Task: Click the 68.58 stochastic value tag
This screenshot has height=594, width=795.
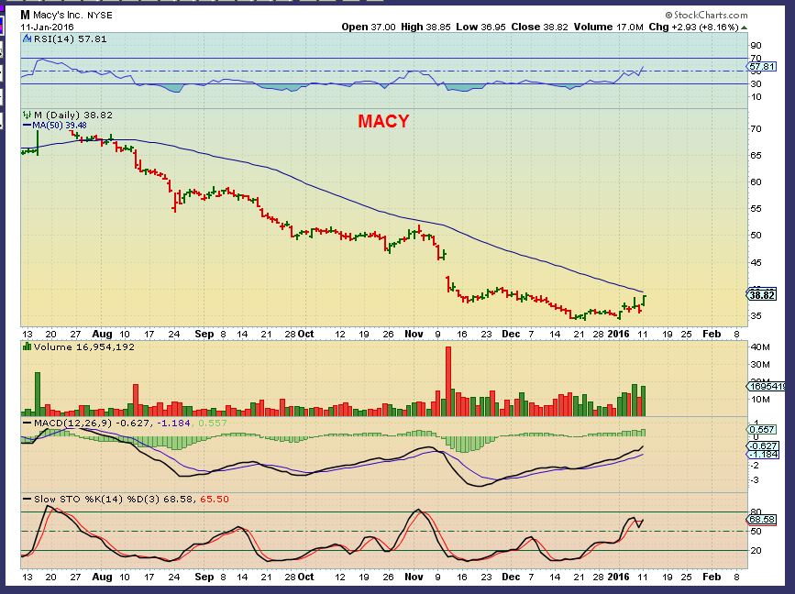Action: (762, 520)
